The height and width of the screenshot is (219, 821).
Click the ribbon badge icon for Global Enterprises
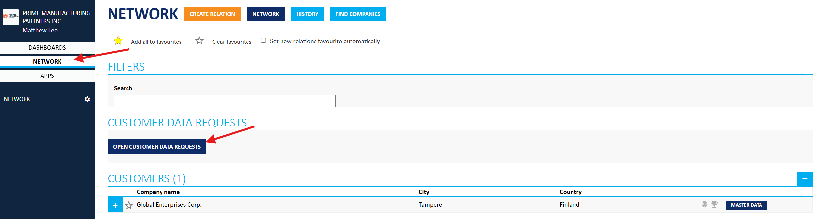click(704, 204)
